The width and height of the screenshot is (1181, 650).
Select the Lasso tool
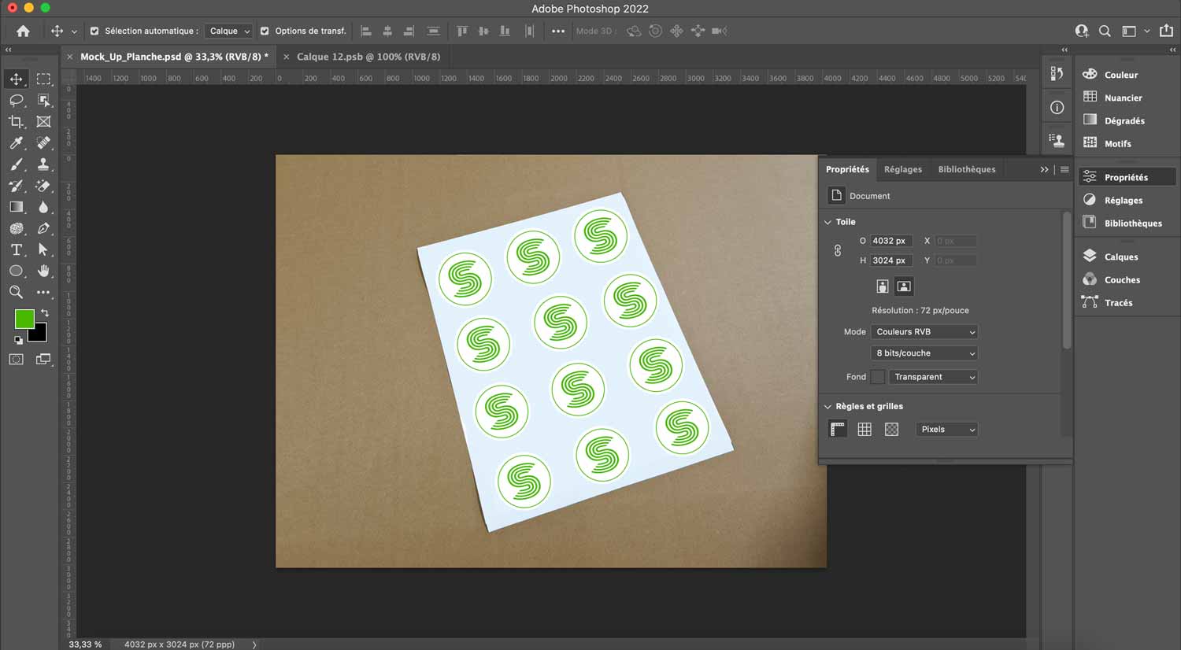pyautogui.click(x=16, y=100)
